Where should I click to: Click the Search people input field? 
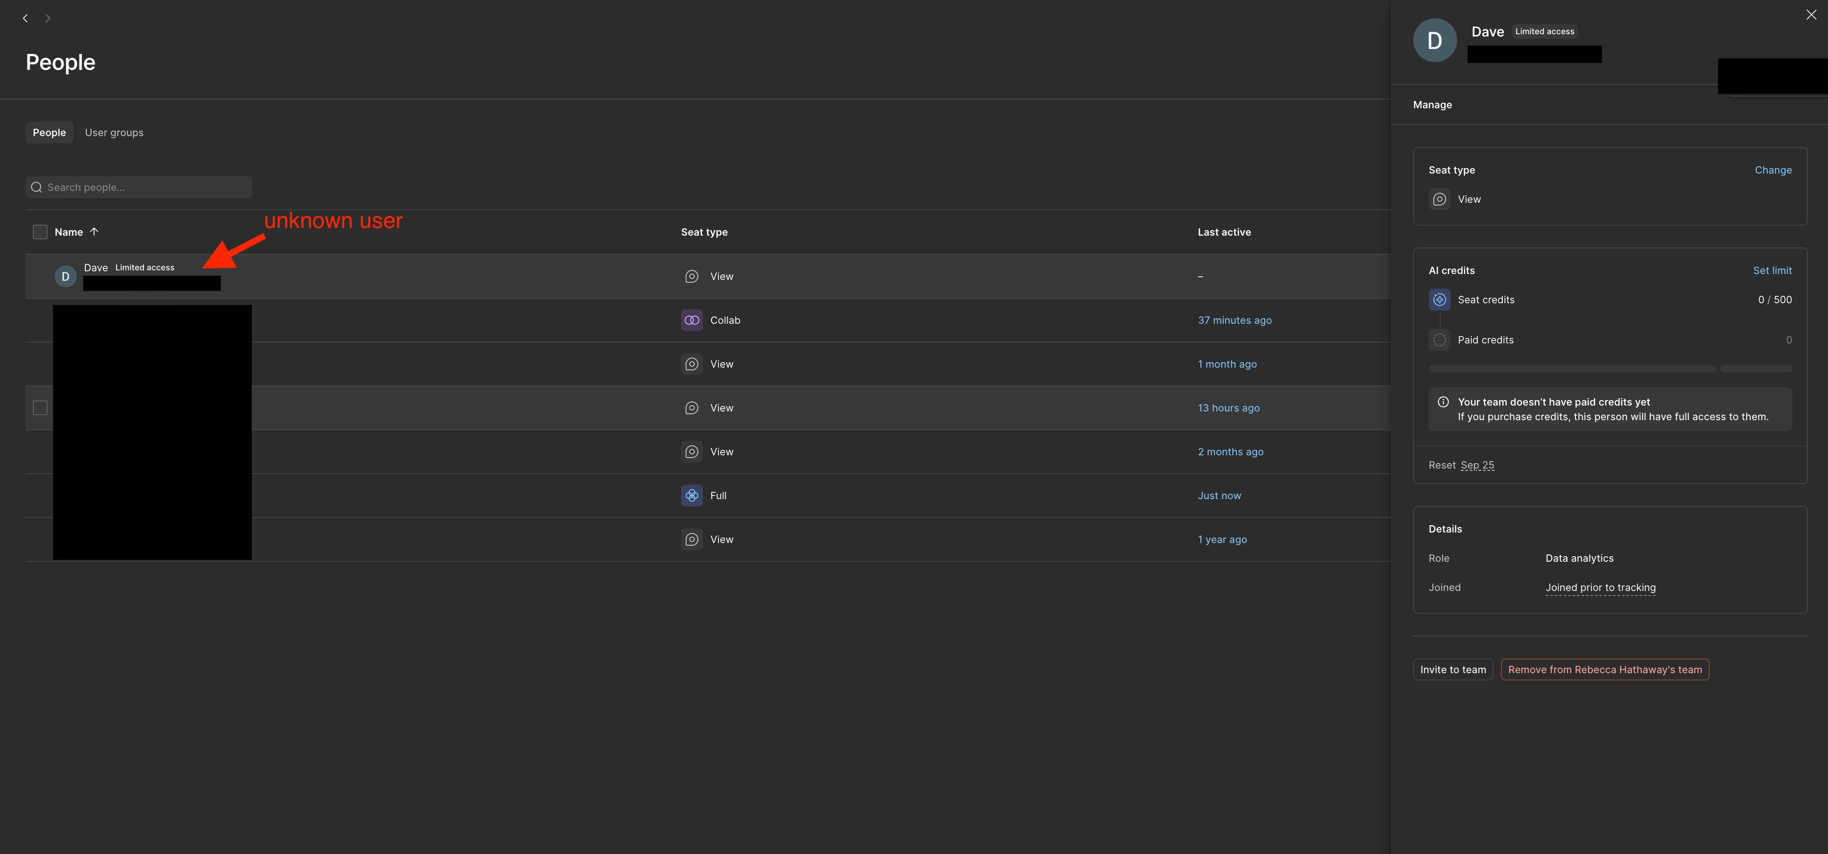138,187
